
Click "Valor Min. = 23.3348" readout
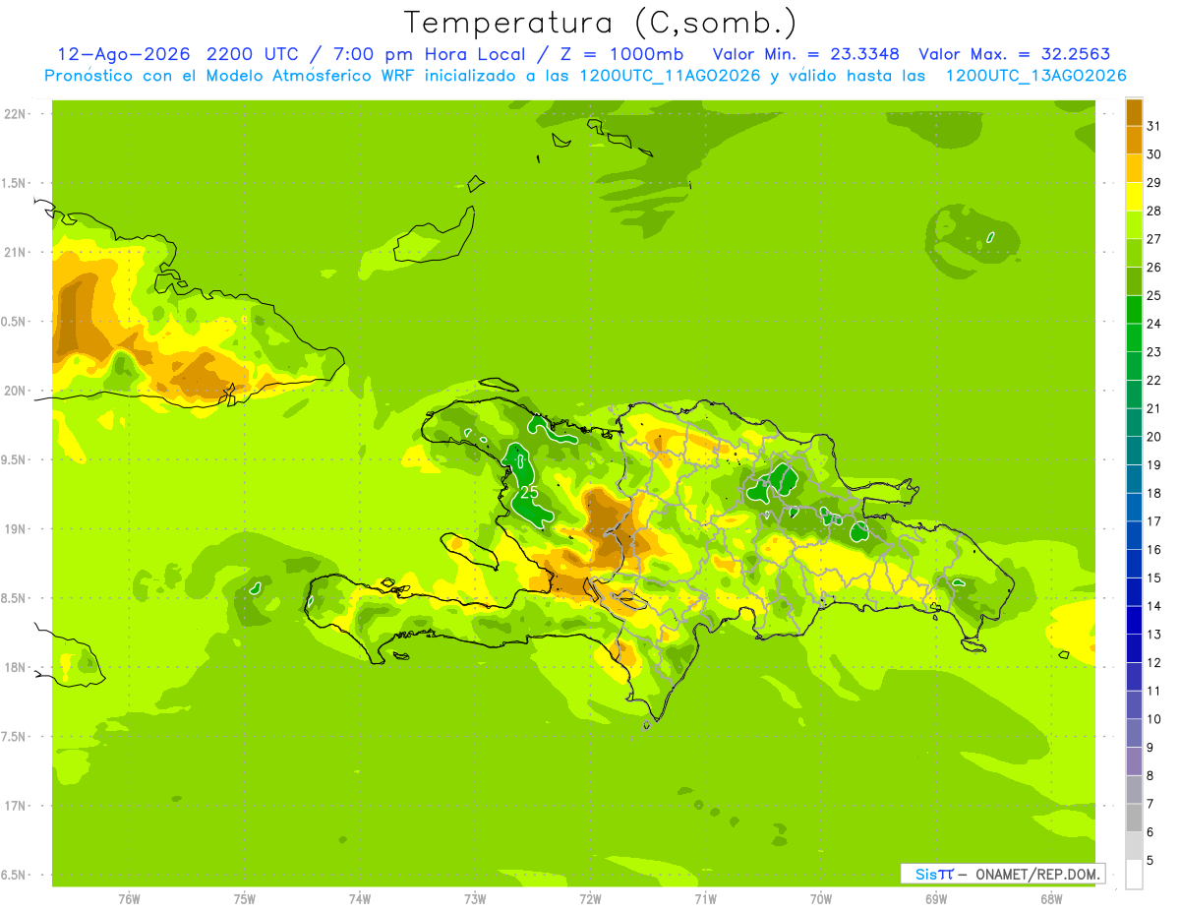tap(805, 54)
